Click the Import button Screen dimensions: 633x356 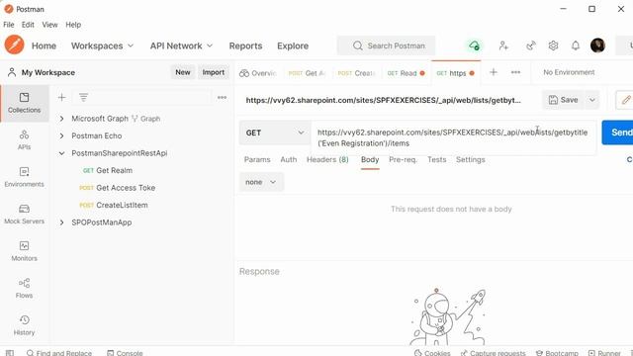point(214,72)
